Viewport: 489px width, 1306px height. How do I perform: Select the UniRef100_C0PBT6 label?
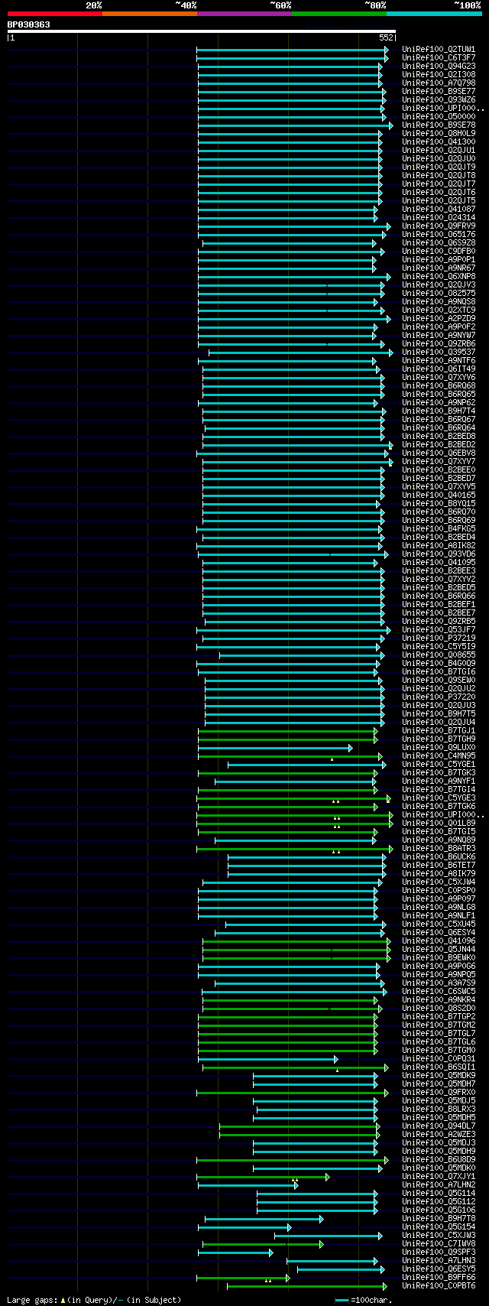point(439,1285)
